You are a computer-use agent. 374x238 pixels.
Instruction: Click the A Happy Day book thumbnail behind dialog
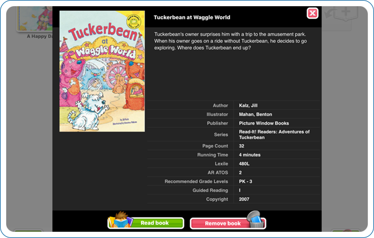pos(35,19)
